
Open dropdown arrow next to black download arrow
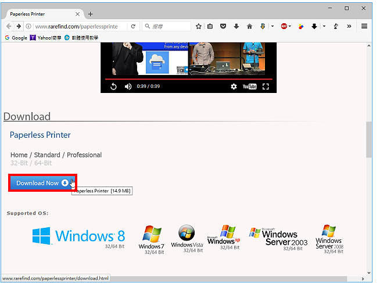324,26
